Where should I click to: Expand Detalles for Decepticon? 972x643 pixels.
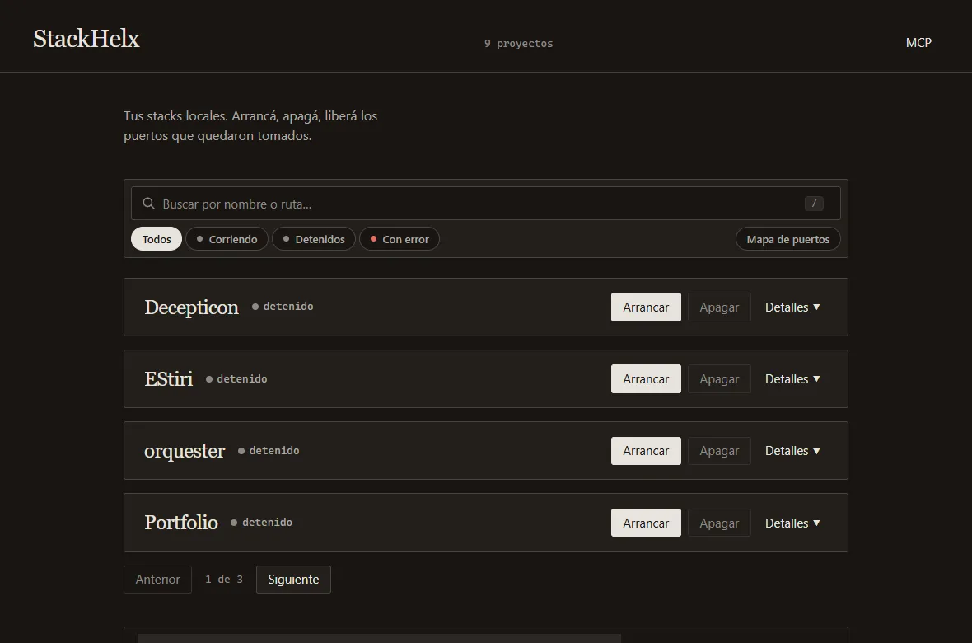[x=792, y=307]
